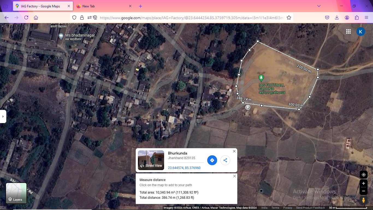Click the 200.00 m measurement label
This screenshot has width=373, height=210.
point(304,69)
